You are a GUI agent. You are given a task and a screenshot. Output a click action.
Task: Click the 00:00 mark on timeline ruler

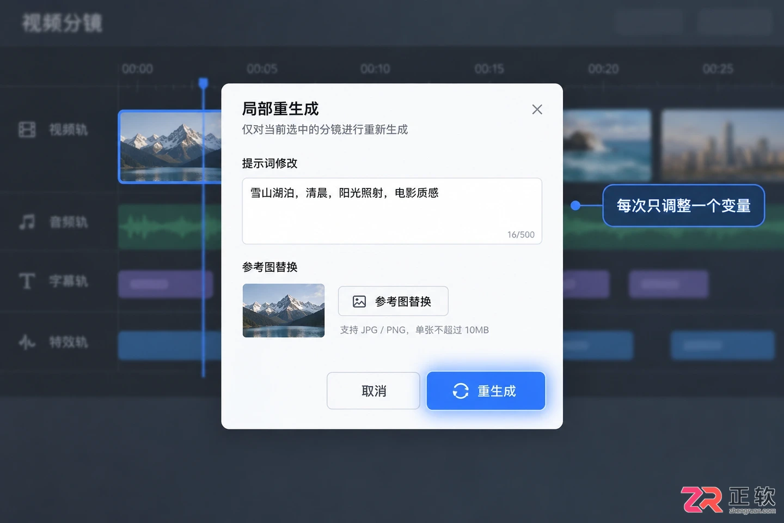(x=137, y=69)
